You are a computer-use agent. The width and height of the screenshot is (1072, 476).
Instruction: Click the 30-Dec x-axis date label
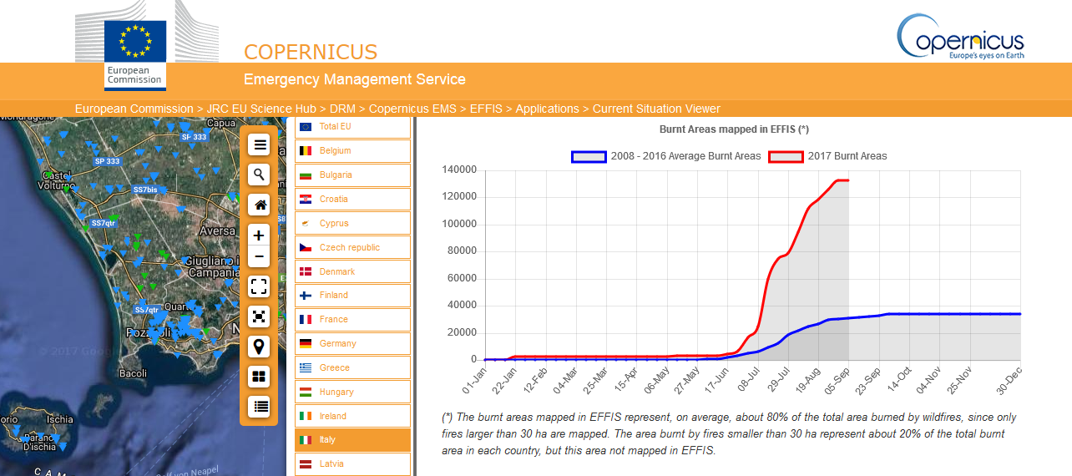coord(1009,380)
